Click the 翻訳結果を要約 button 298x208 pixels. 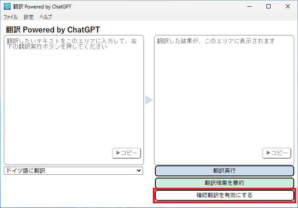point(225,183)
